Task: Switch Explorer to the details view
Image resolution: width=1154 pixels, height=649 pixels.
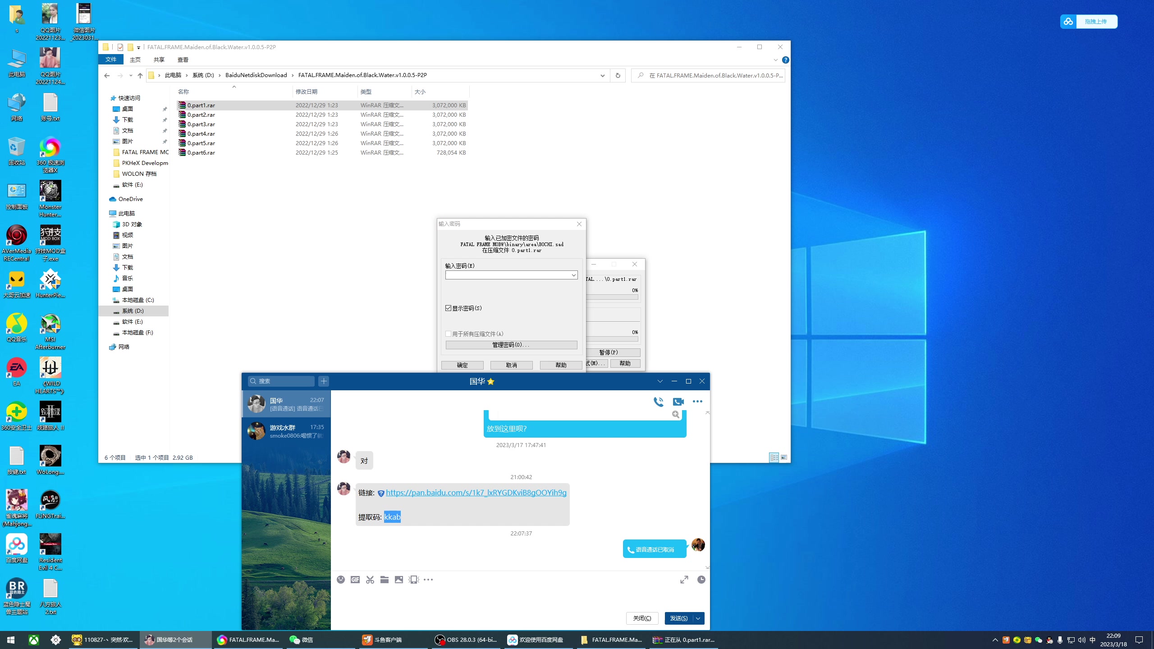Action: tap(774, 457)
